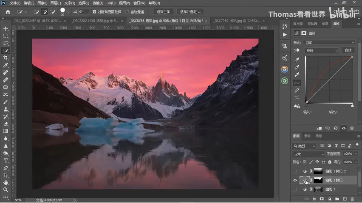The image size is (362, 203).
Task: Uncheck Sample All Layers checkbox
Action: click(x=94, y=12)
